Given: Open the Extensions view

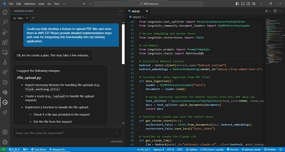Looking at the screenshot, I should pos(5,42).
